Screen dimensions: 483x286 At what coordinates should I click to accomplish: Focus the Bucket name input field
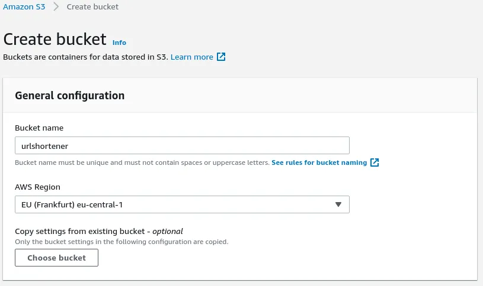tap(182, 145)
